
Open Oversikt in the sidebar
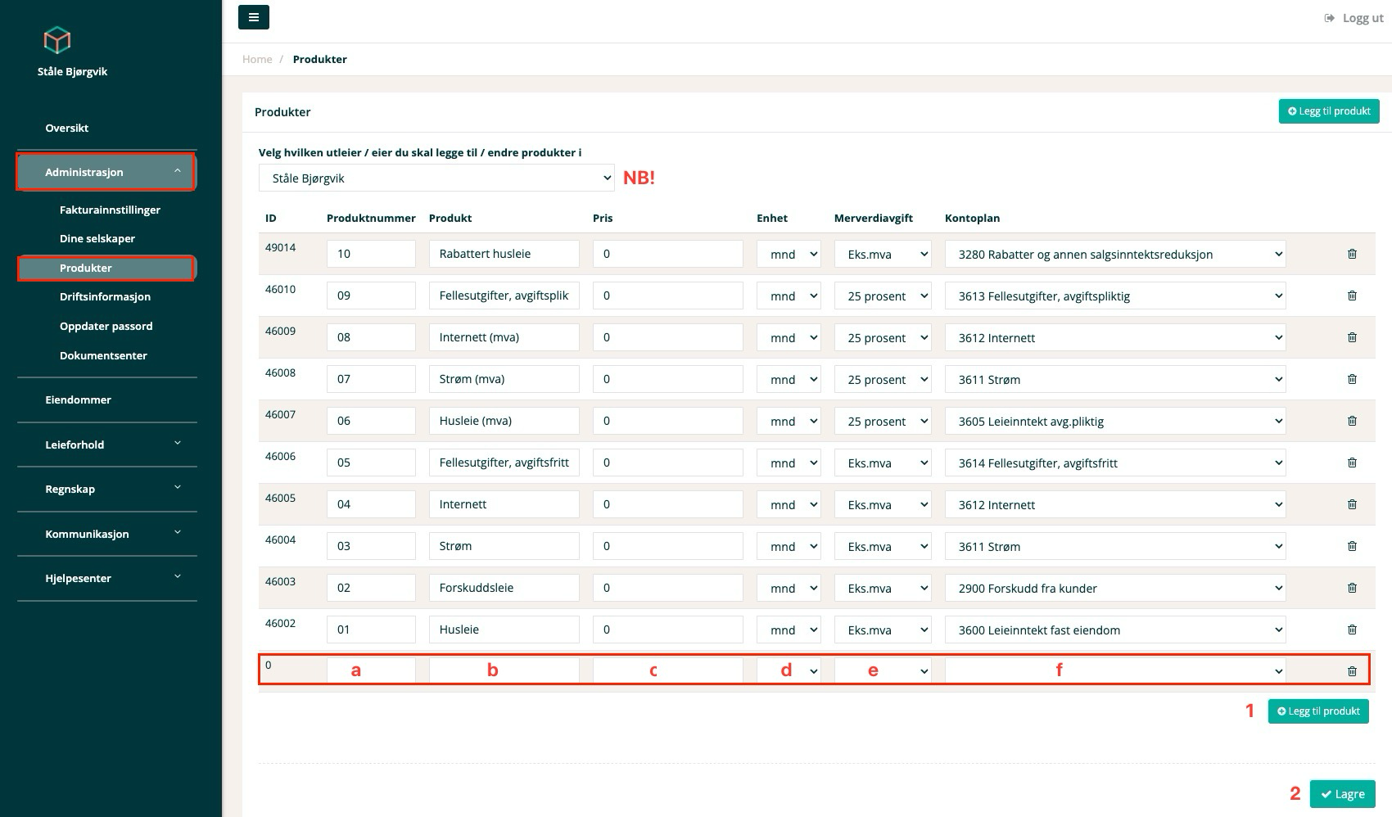click(x=67, y=128)
